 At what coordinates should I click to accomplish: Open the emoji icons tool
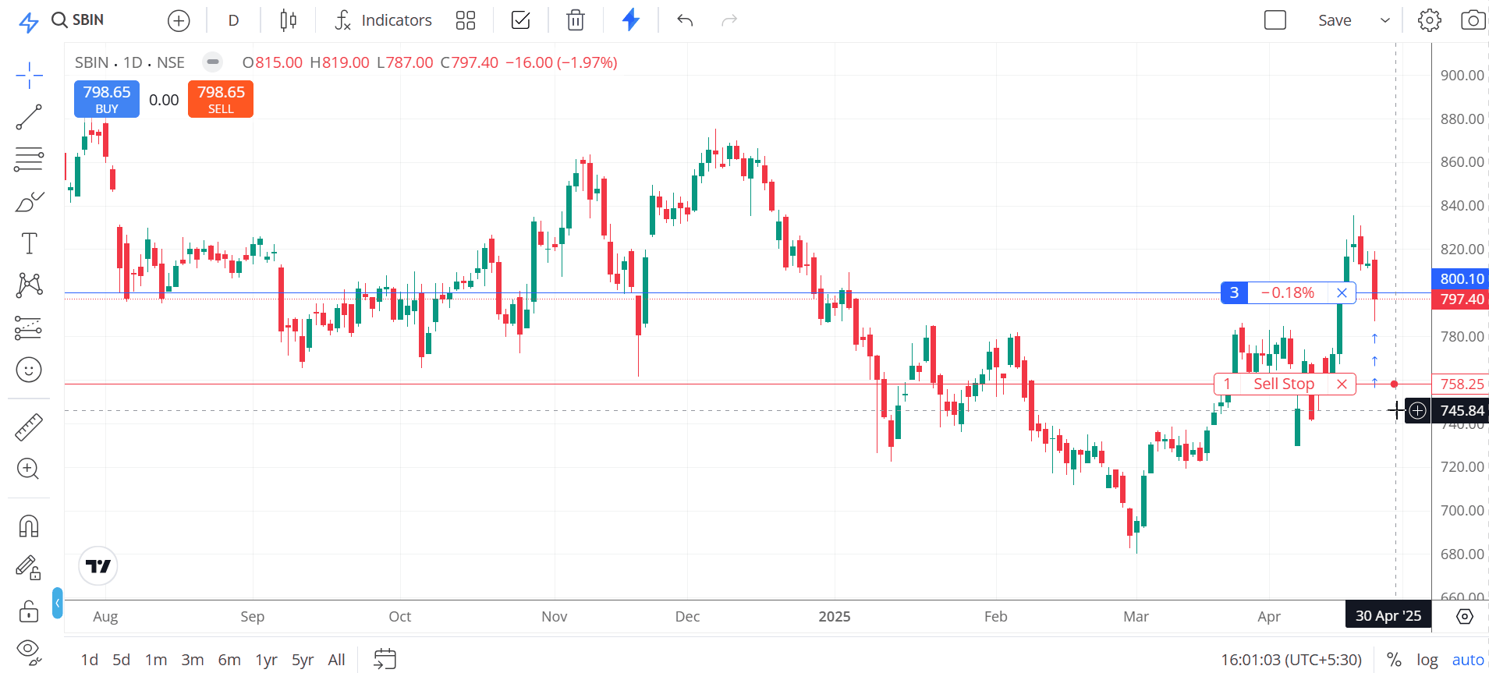(29, 370)
